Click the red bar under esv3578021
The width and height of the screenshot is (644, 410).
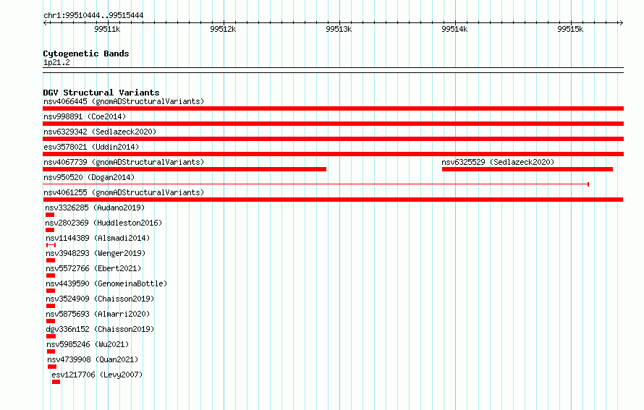[x=333, y=154]
